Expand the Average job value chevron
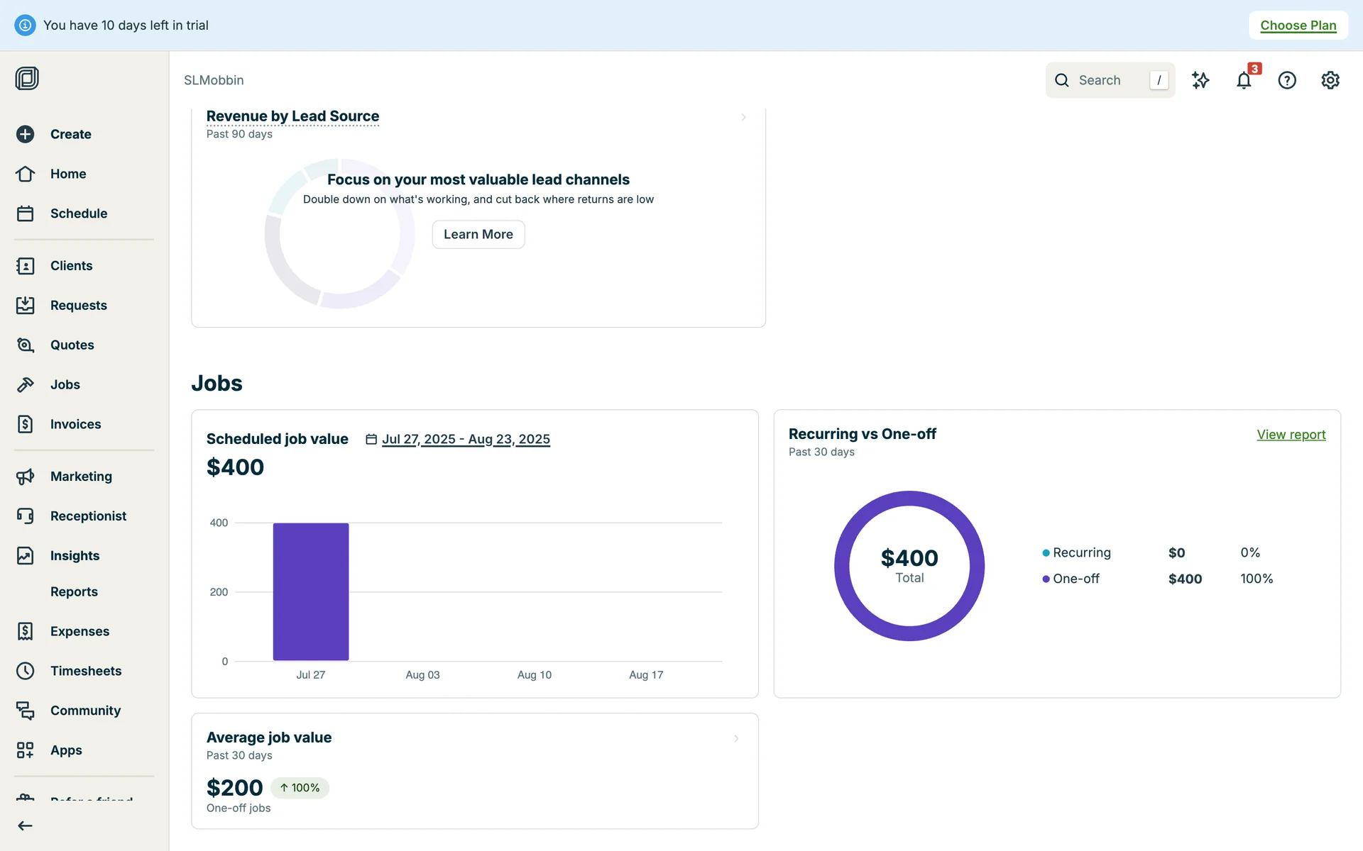1363x851 pixels. (736, 738)
